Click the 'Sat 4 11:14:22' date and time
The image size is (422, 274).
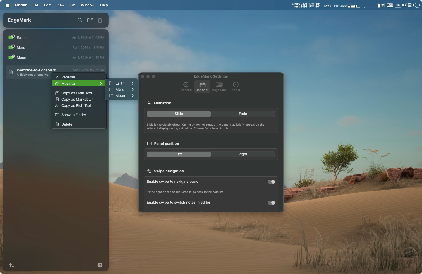coord(335,6)
